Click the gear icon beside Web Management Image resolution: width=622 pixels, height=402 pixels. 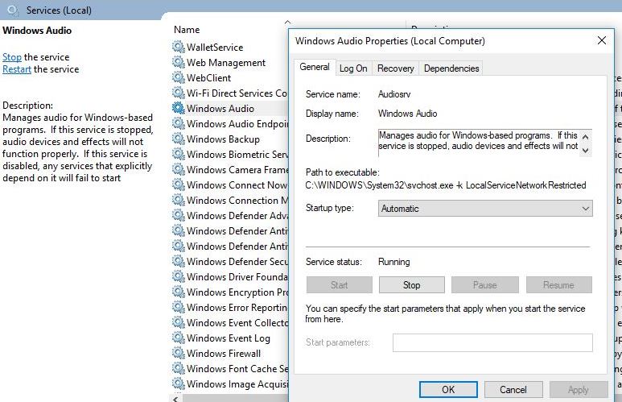click(179, 62)
